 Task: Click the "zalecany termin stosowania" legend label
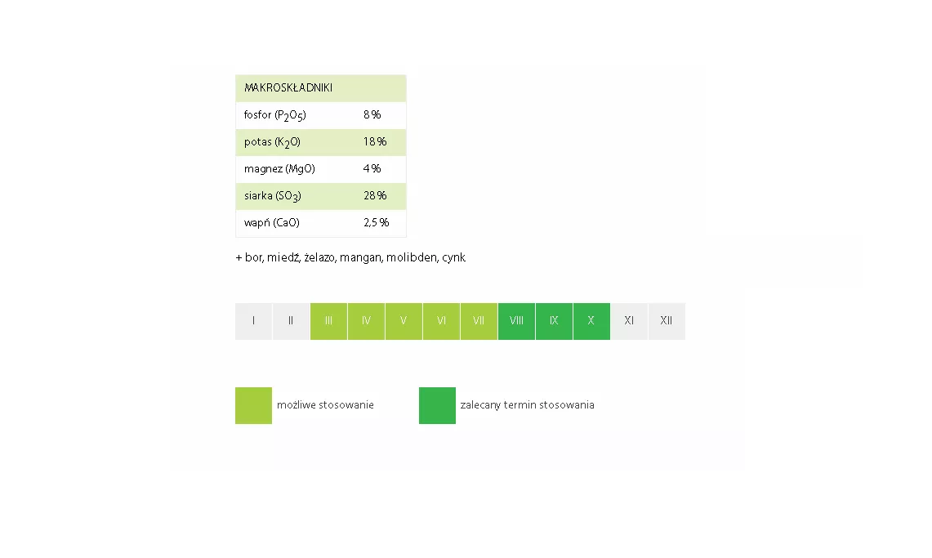pyautogui.click(x=527, y=405)
